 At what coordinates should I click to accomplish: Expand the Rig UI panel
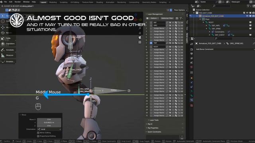click(x=149, y=124)
